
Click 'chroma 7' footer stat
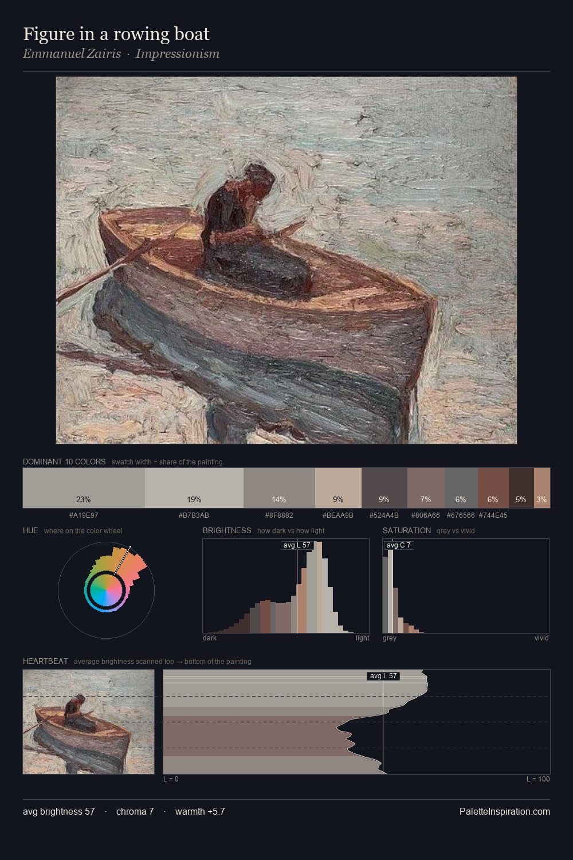135,811
